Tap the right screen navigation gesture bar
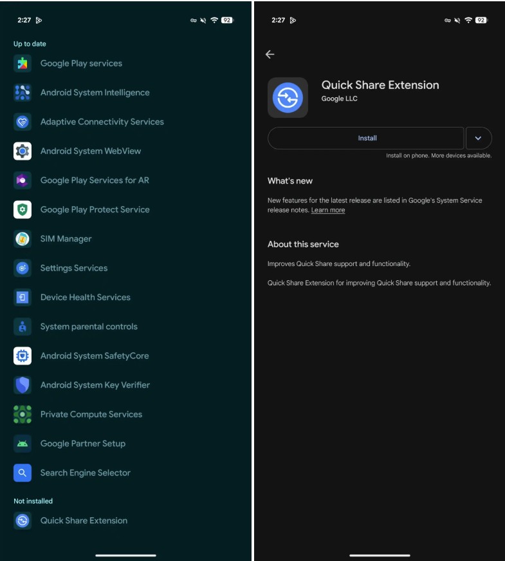Viewport: 505px width, 561px height. coord(380,555)
